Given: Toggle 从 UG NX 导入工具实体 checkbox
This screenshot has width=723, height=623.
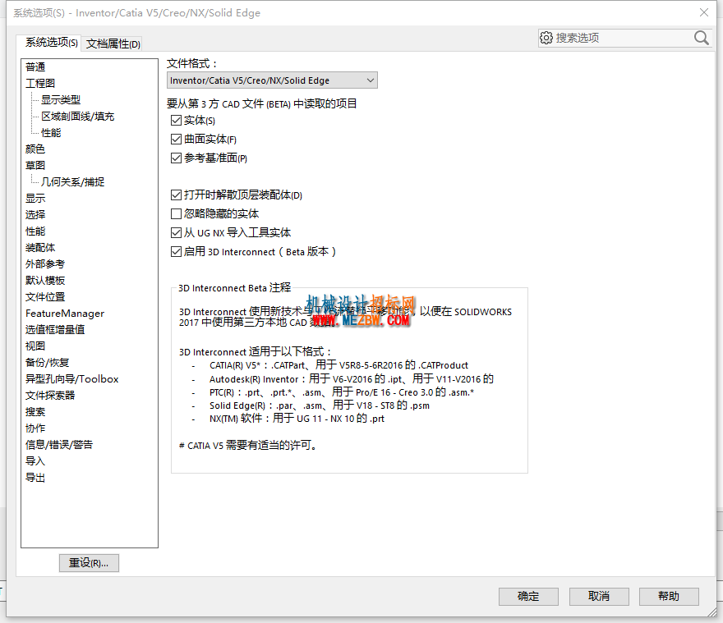Looking at the screenshot, I should pos(176,233).
